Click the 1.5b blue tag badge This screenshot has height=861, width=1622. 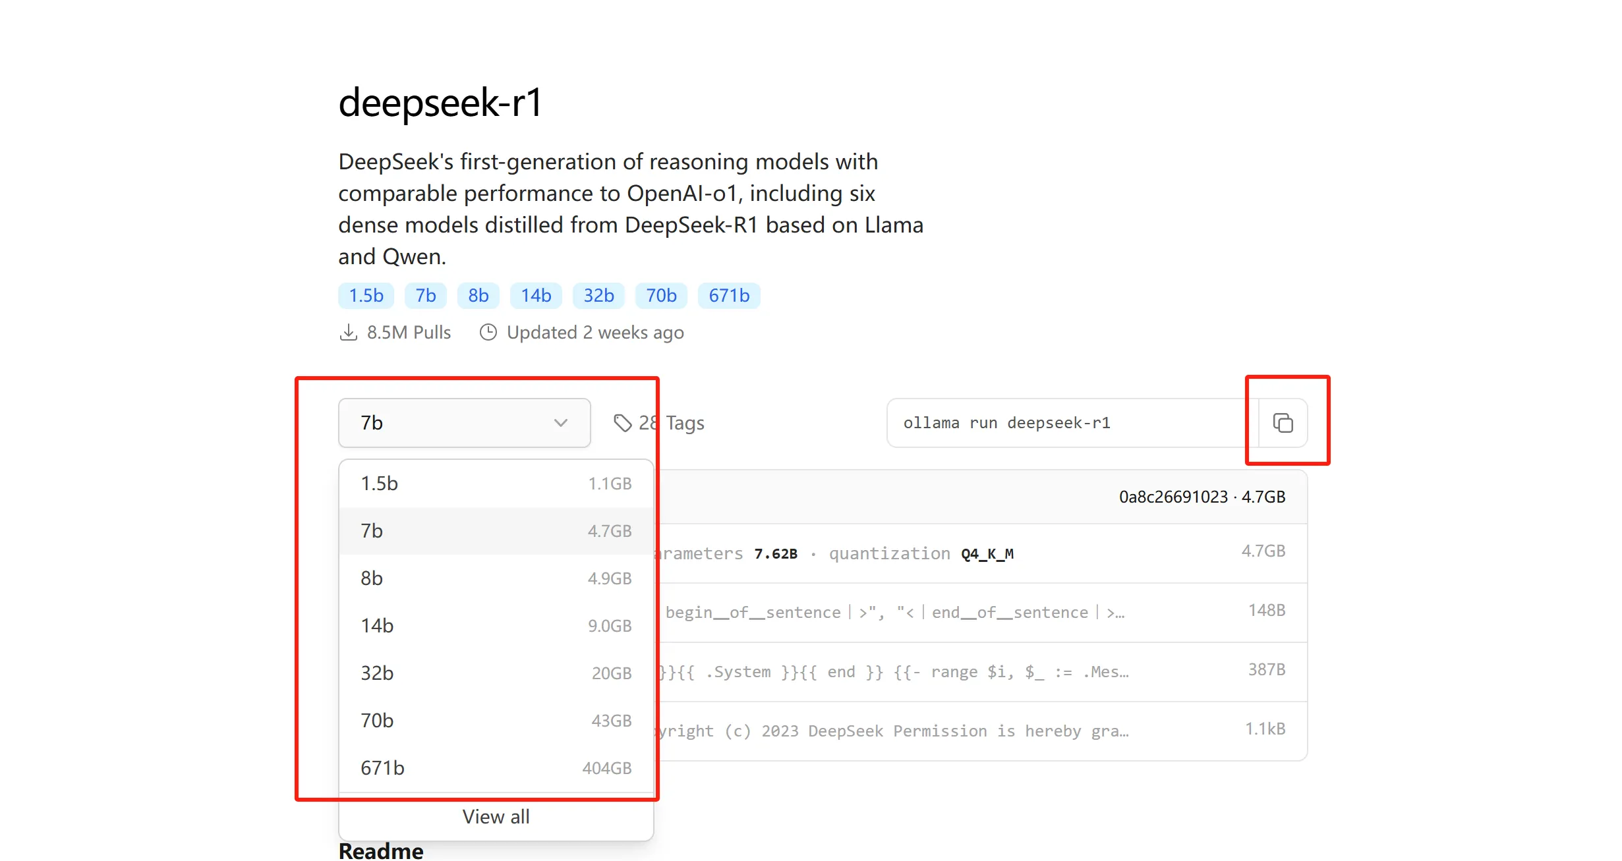coord(366,296)
